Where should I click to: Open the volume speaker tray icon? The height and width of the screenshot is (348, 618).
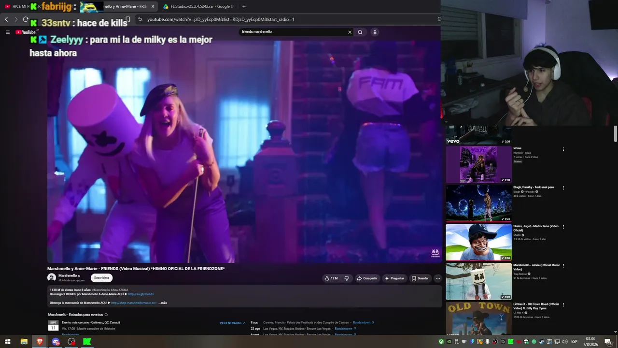tap(564, 342)
